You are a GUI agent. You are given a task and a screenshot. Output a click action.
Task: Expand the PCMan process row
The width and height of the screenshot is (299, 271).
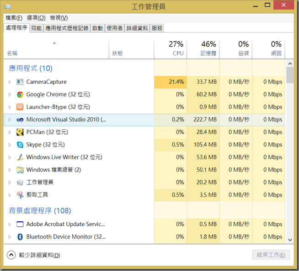coord(10,132)
